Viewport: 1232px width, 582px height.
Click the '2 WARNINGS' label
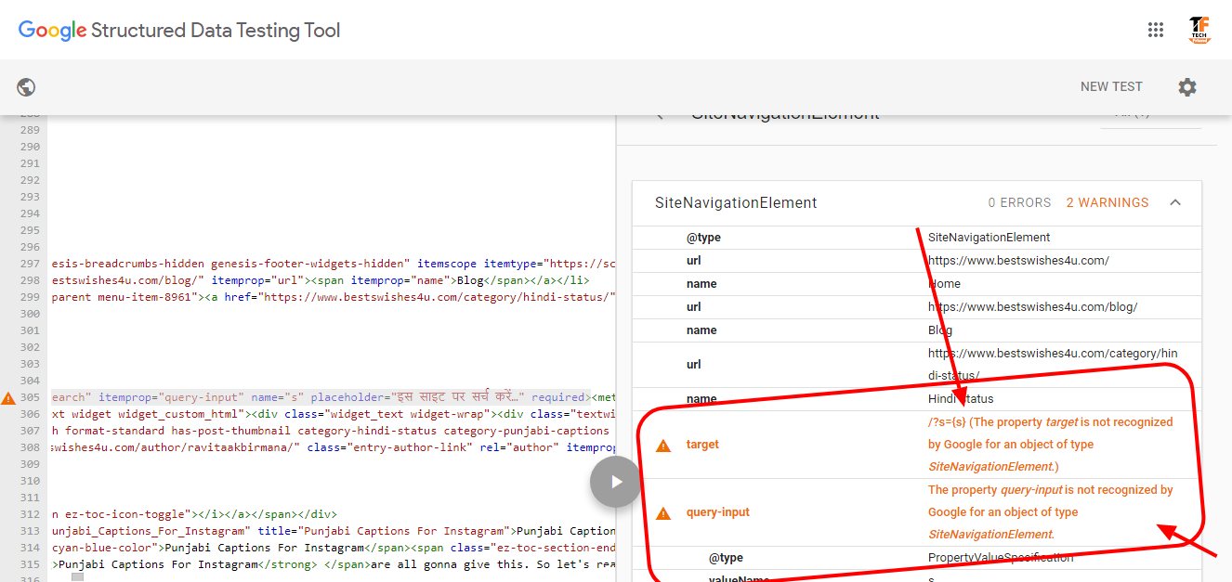point(1107,202)
